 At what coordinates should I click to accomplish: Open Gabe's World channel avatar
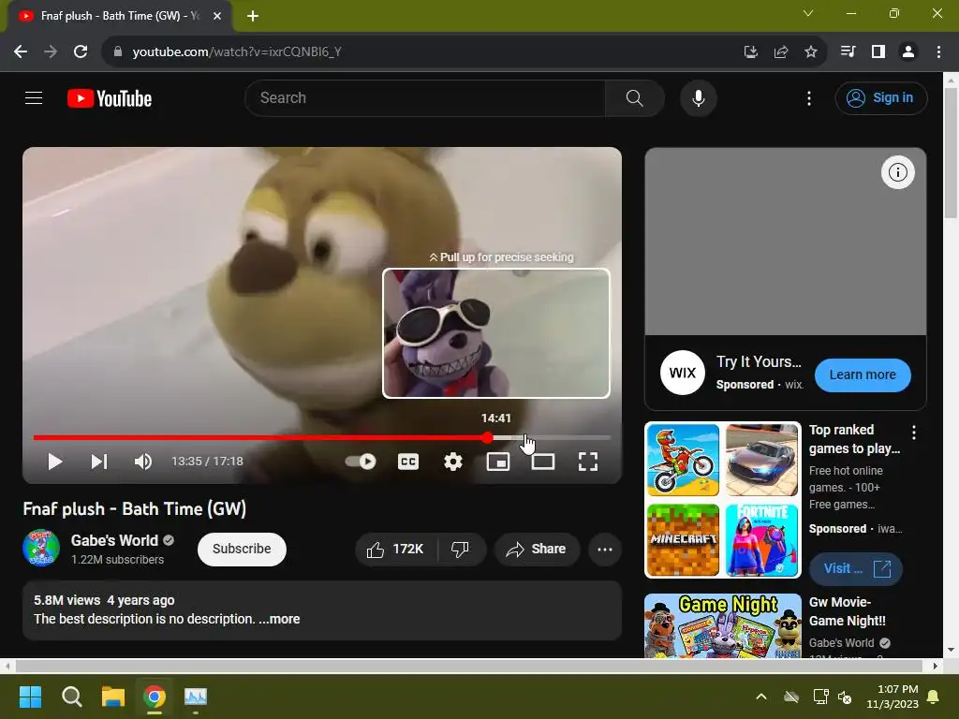(x=41, y=548)
